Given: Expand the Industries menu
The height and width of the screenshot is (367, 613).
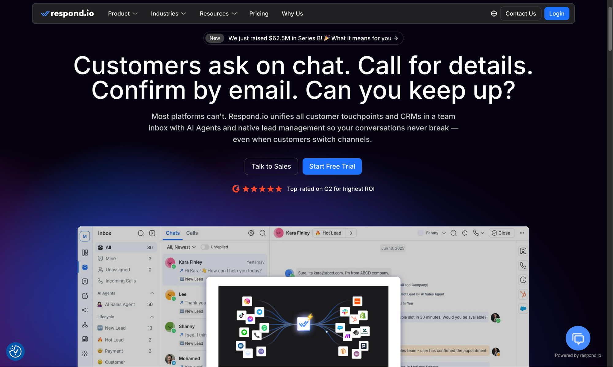Looking at the screenshot, I should pyautogui.click(x=169, y=13).
